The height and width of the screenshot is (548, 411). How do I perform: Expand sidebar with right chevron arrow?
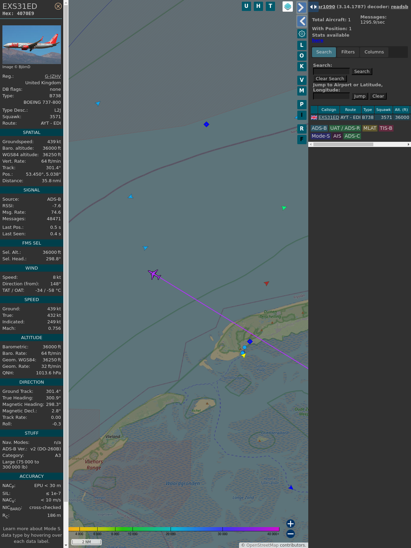[301, 7]
